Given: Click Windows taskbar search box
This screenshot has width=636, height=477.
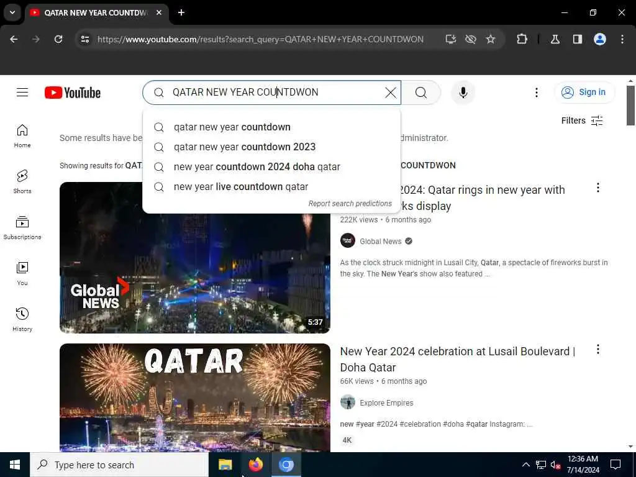Looking at the screenshot, I should coord(119,465).
